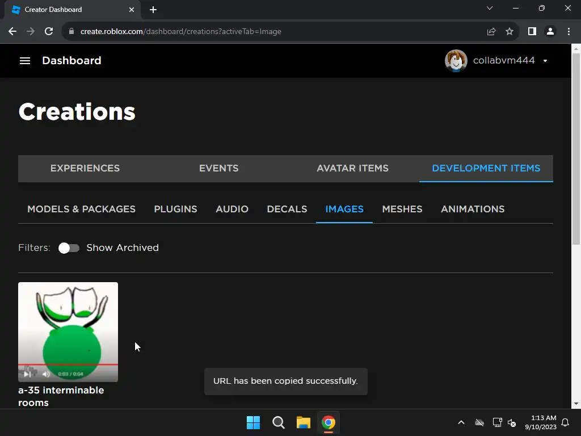Open a new browser tab
The width and height of the screenshot is (581, 436).
(x=153, y=10)
